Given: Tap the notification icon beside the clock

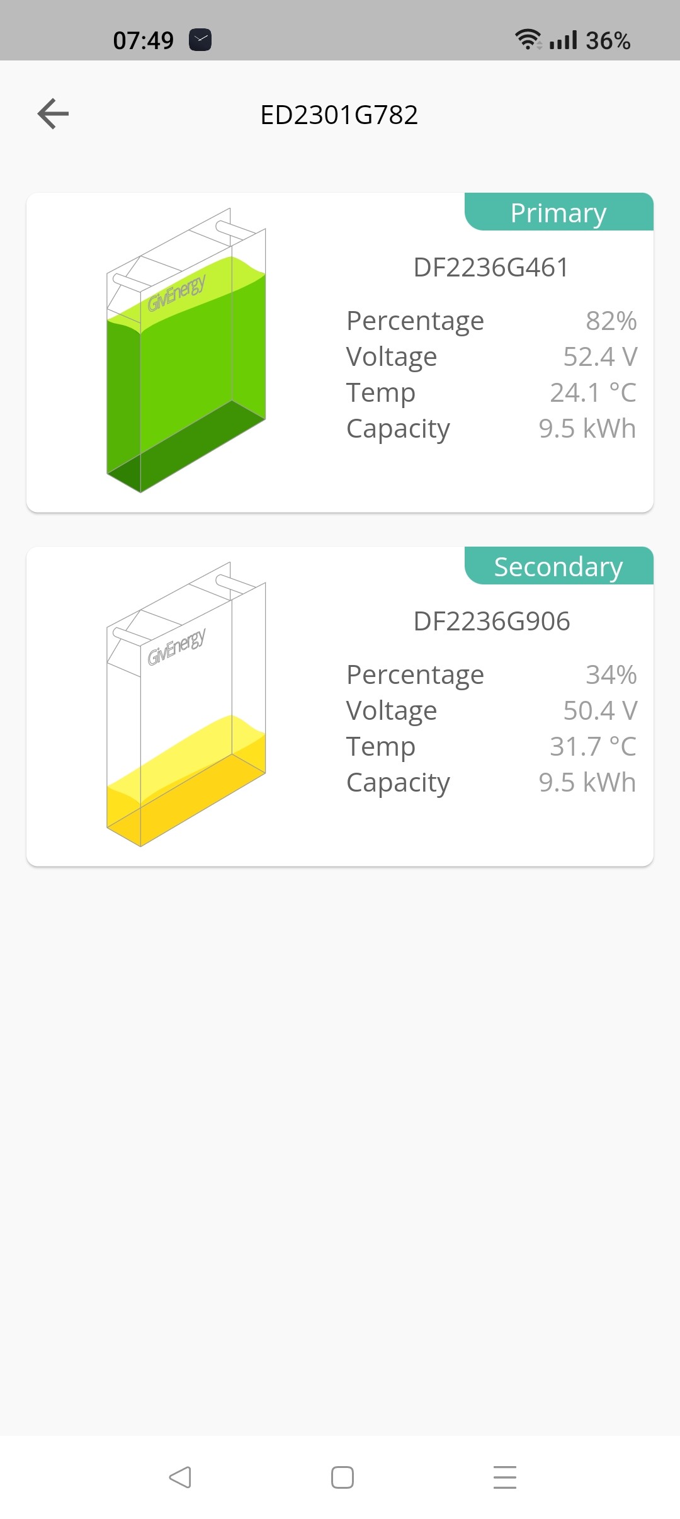Looking at the screenshot, I should (200, 40).
